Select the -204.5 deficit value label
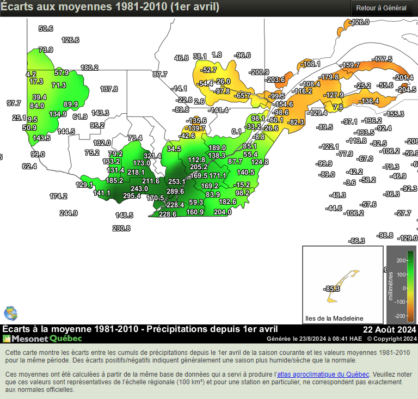Screen dimensions: 418x399 pyautogui.click(x=405, y=90)
